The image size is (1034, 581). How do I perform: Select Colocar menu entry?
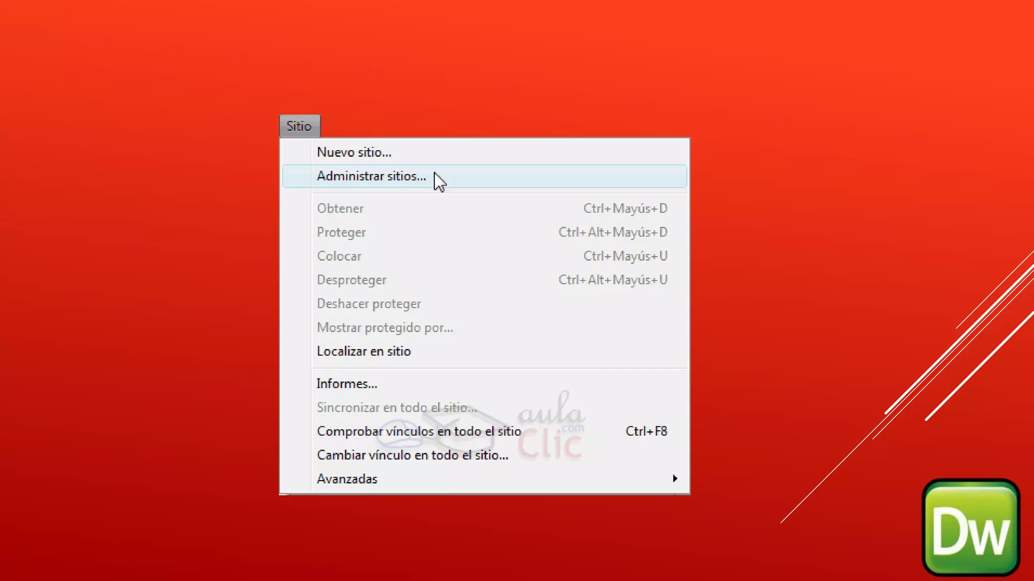[339, 256]
